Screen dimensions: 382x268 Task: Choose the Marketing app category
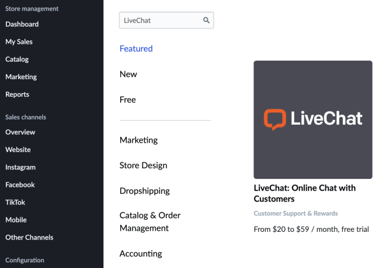[x=138, y=140]
